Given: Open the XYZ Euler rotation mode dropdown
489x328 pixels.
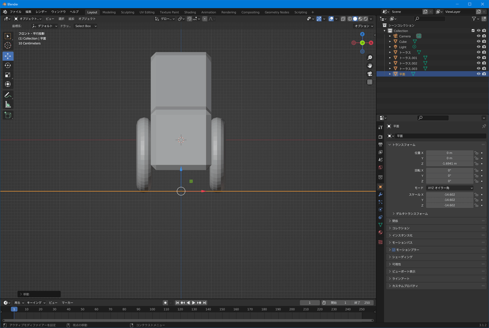Looking at the screenshot, I should 449,188.
